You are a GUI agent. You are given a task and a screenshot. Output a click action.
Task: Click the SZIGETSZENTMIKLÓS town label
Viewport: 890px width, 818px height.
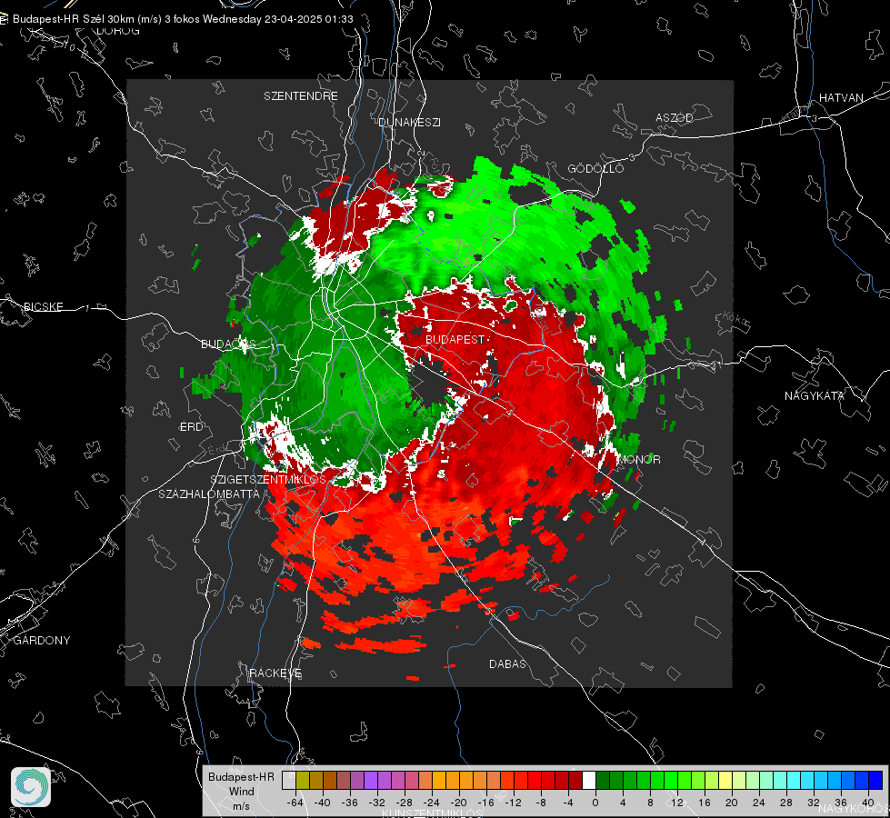[x=268, y=479]
